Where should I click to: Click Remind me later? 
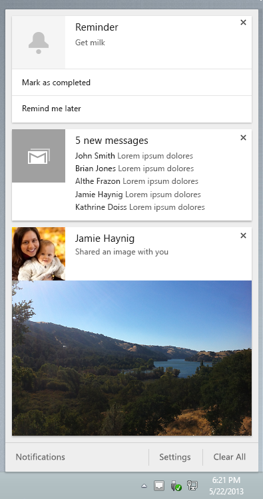(x=132, y=109)
